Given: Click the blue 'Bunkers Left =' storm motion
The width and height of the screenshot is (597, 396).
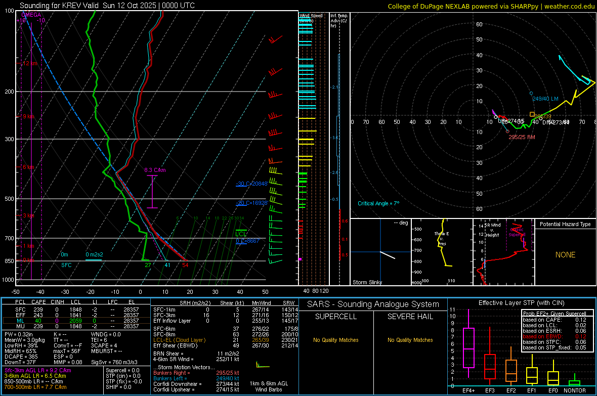Looking at the screenshot, I should 196,378.
